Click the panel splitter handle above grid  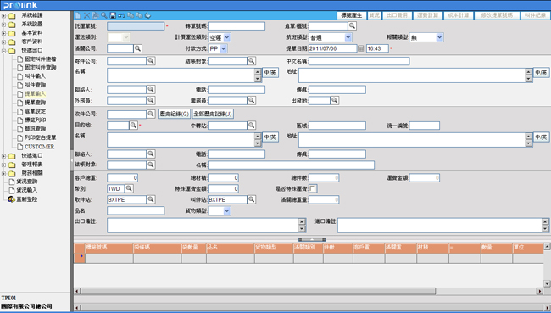312,239
